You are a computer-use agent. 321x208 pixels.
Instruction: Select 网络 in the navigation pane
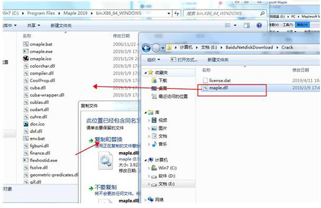click(159, 199)
